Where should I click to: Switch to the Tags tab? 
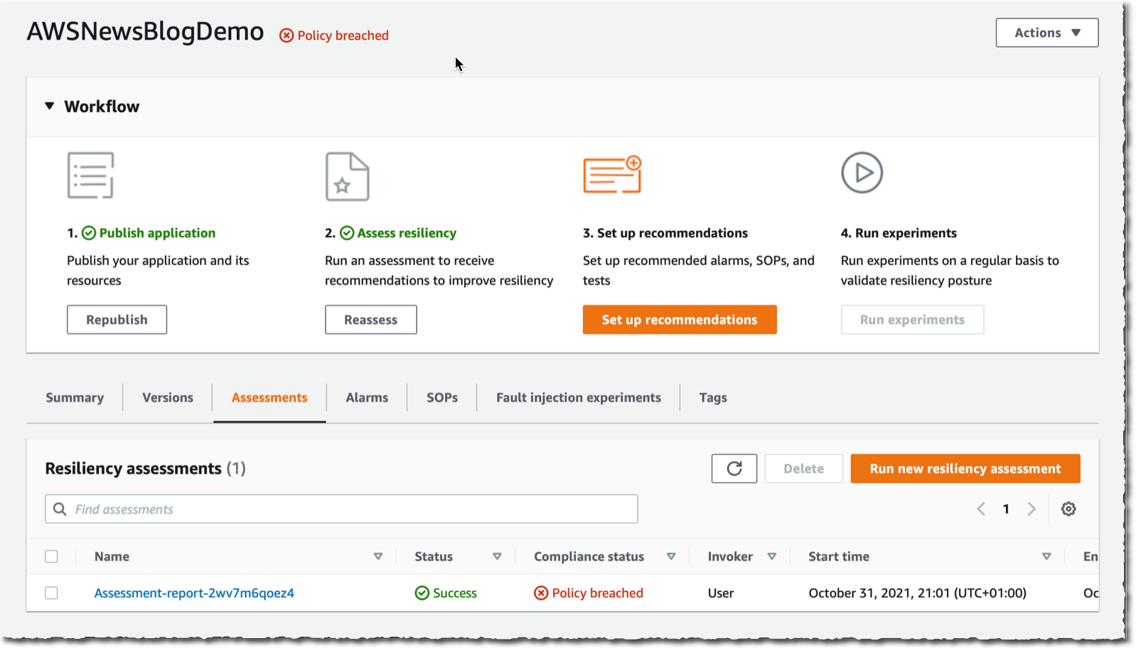(x=713, y=398)
